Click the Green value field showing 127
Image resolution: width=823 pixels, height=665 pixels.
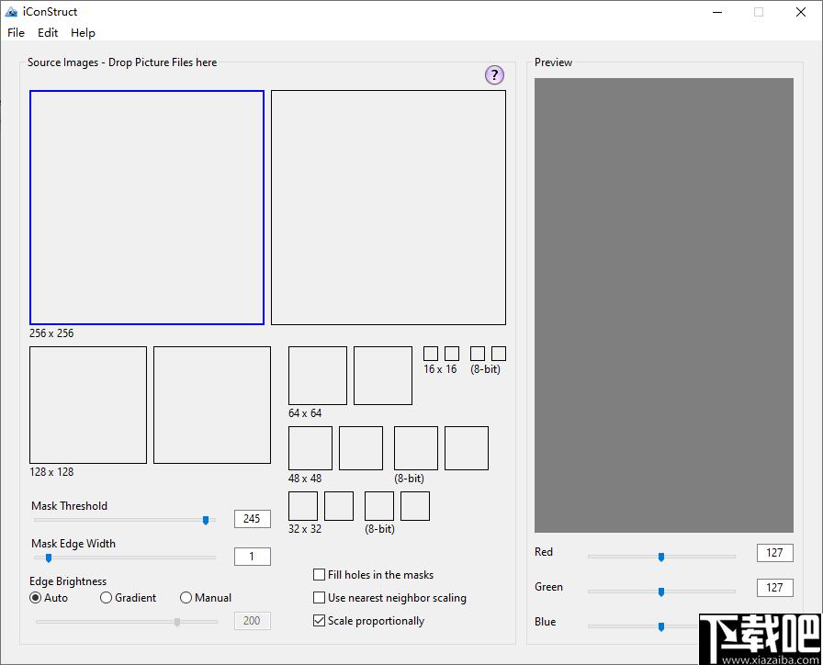774,588
